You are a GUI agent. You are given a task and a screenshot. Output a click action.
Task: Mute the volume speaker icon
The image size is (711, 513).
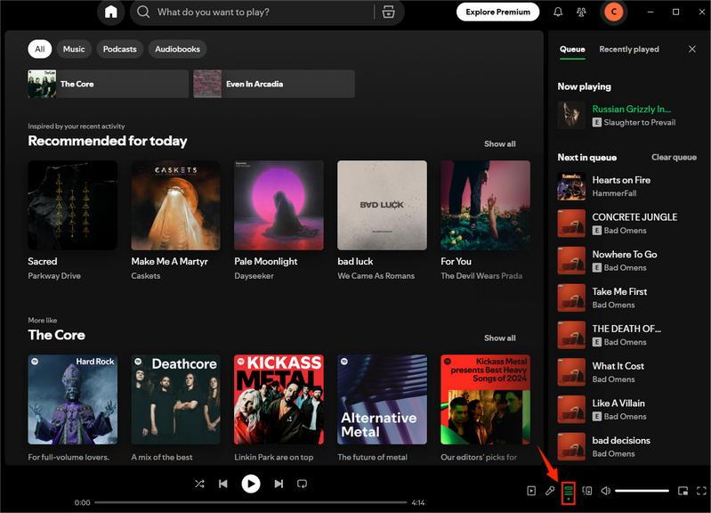click(x=606, y=491)
